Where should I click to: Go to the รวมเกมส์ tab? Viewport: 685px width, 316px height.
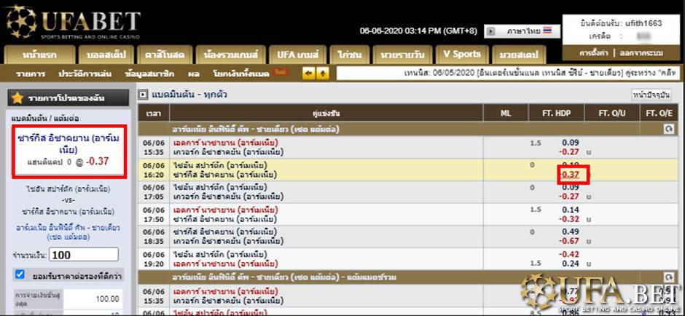click(230, 55)
